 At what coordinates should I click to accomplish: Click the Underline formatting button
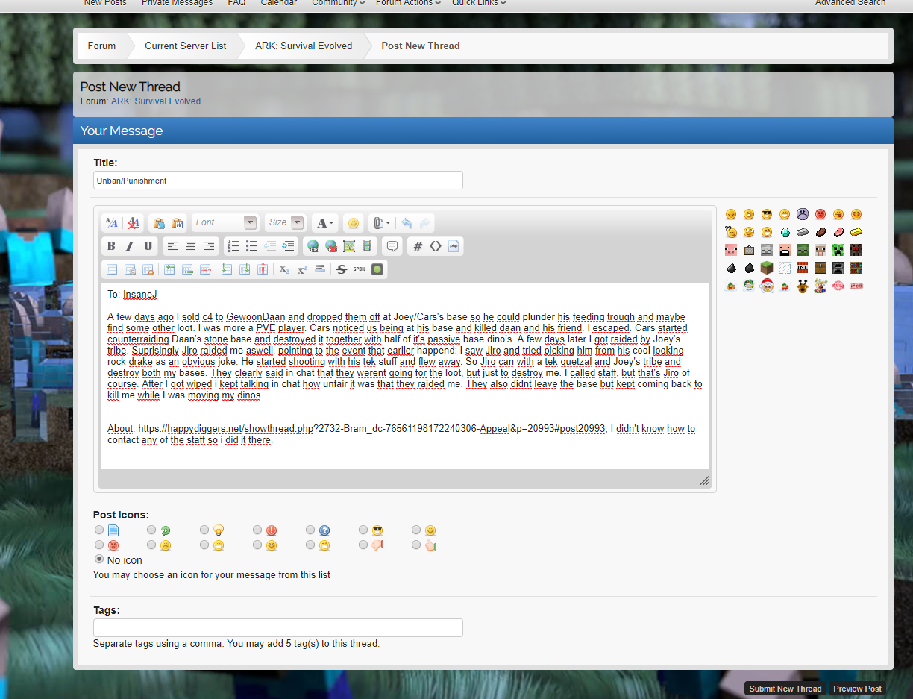click(x=148, y=246)
